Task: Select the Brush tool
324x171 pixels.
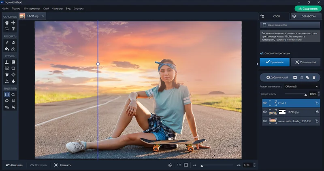Action: [x=7, y=42]
